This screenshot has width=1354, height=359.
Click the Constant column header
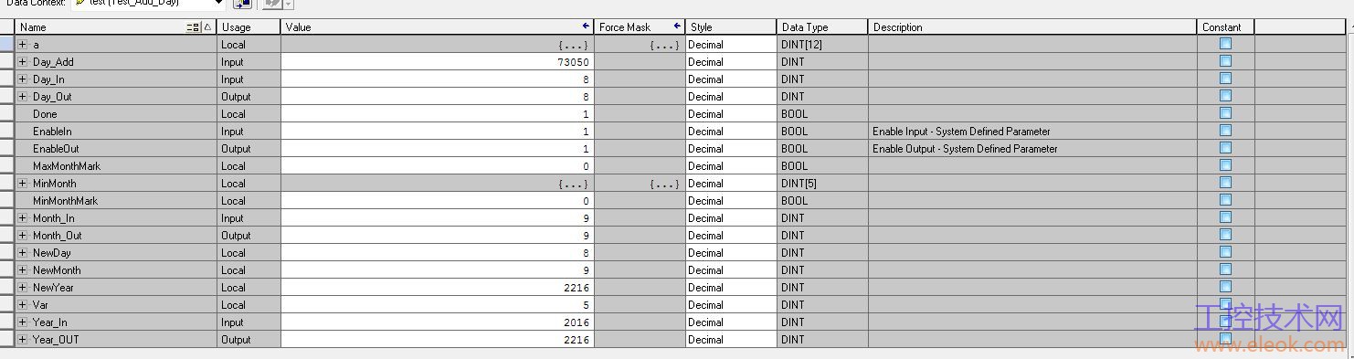(1225, 26)
